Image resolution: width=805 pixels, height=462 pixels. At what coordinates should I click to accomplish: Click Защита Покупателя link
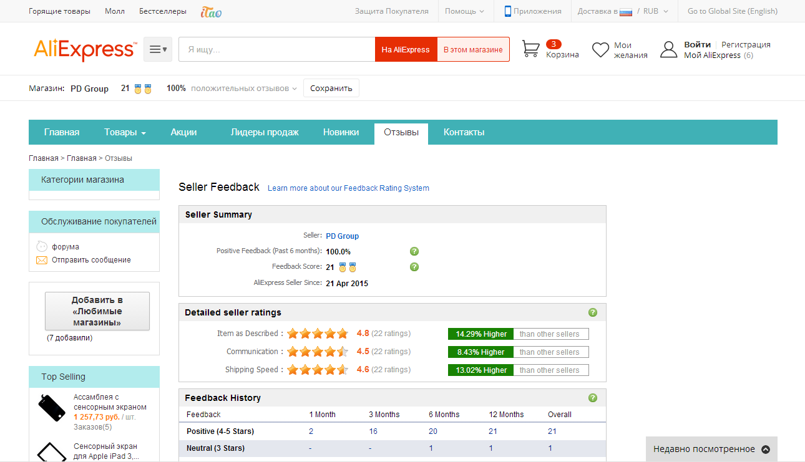tap(391, 11)
